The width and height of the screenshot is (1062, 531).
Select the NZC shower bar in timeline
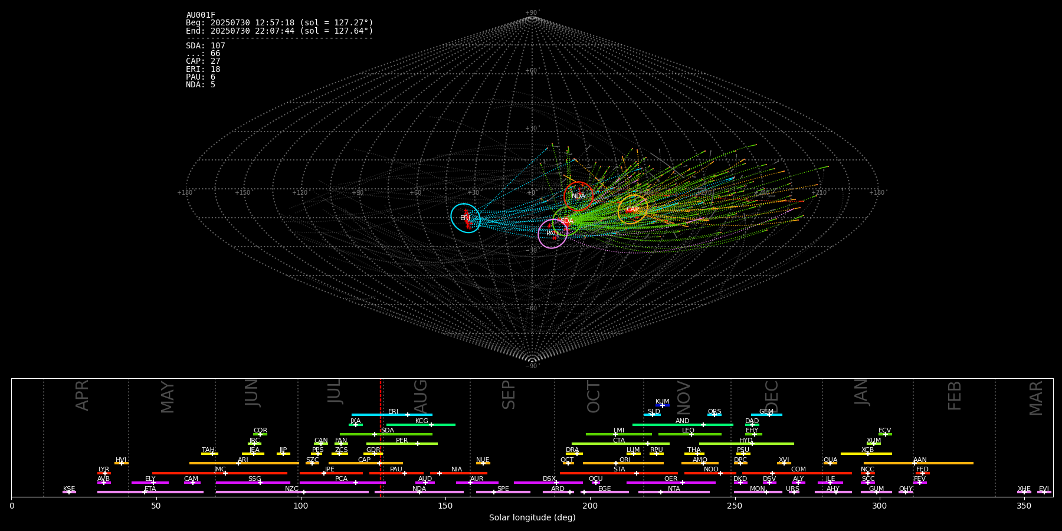(x=292, y=492)
